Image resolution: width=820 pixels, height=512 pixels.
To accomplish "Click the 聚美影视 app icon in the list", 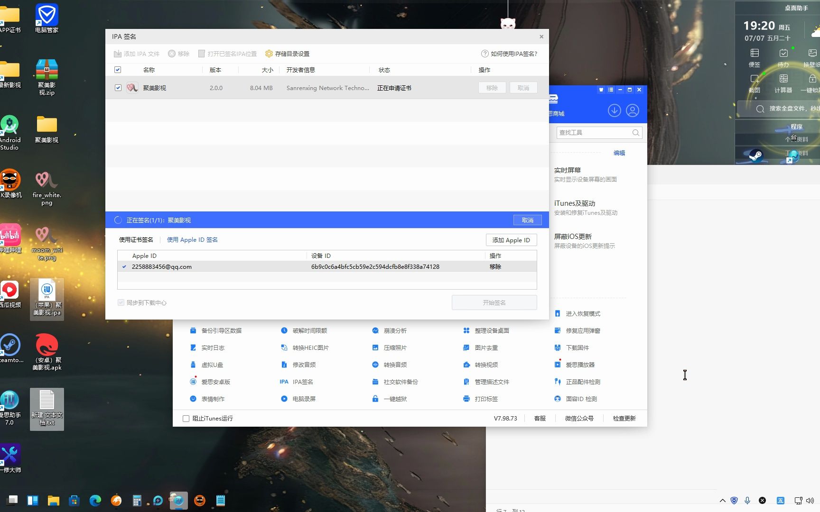I will (132, 88).
